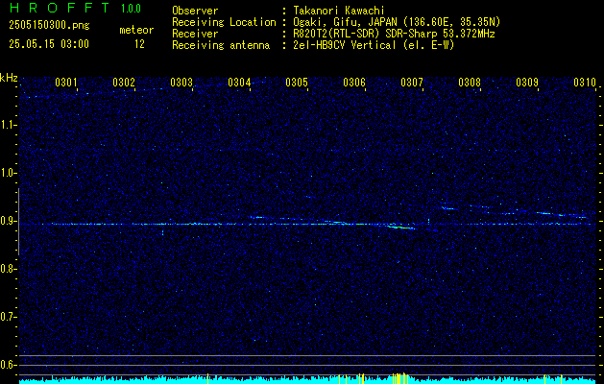
Task: Click the 0.6 kHz axis label
Action: (9, 365)
